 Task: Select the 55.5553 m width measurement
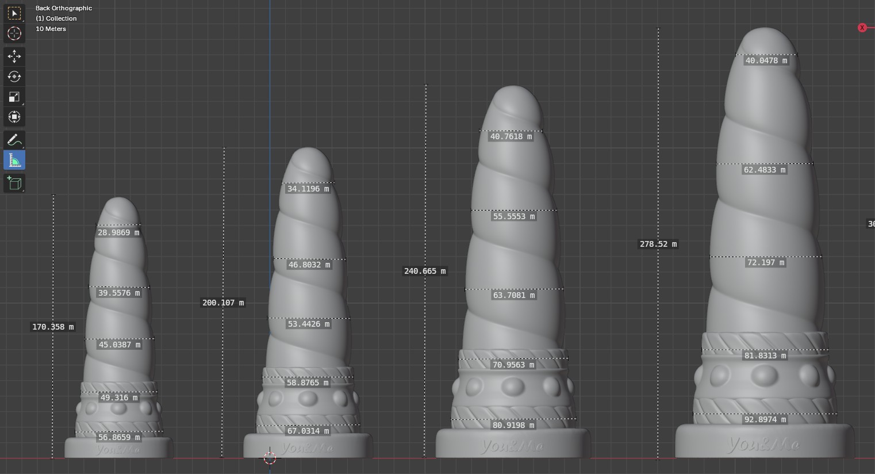(x=514, y=216)
